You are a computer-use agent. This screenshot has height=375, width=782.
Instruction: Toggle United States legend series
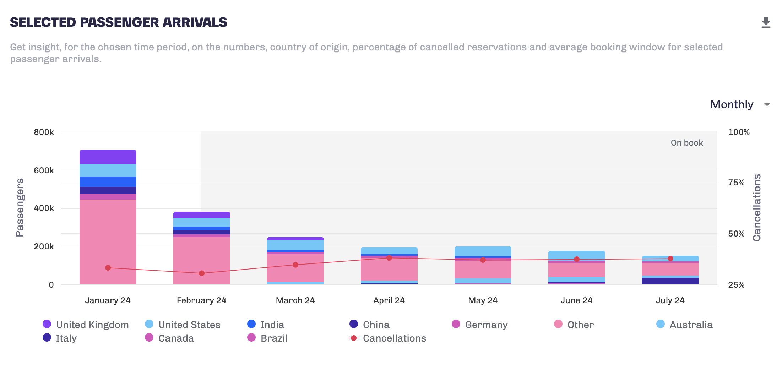tap(183, 325)
